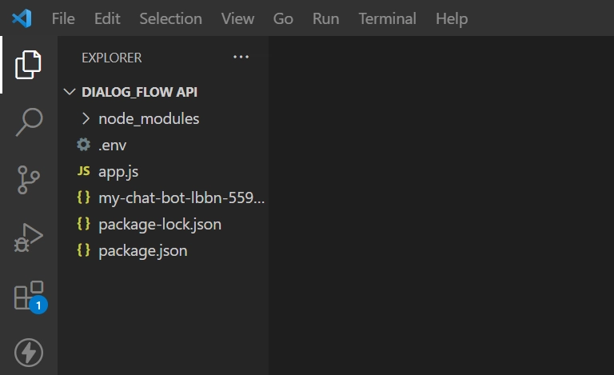Open the Run and Debug view
The width and height of the screenshot is (614, 375).
[29, 237]
